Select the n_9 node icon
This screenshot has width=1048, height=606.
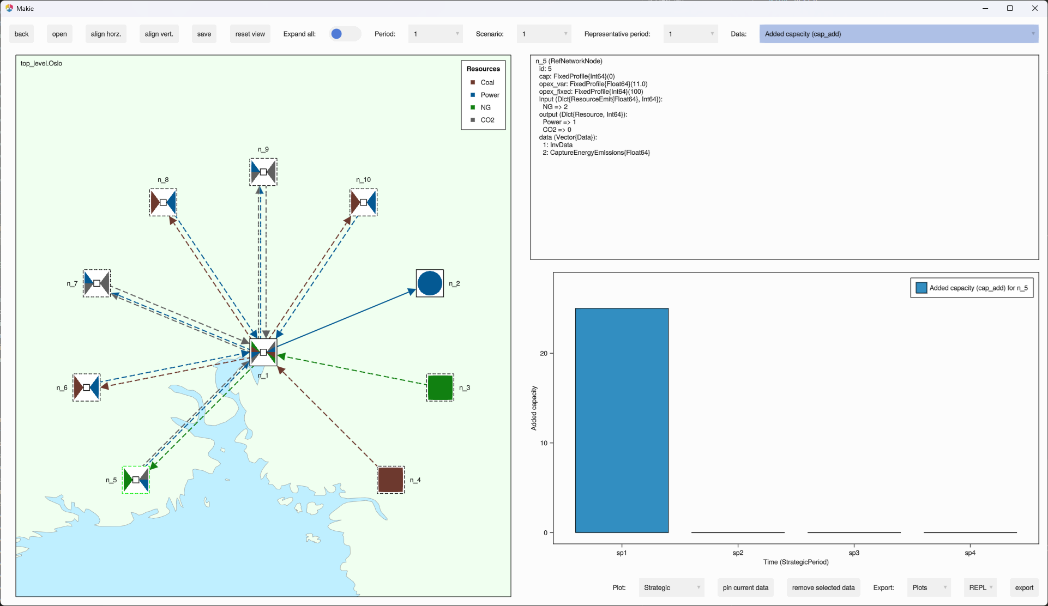(263, 172)
